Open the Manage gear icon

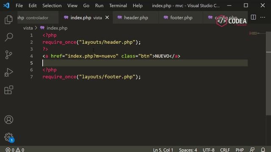click(9, 137)
